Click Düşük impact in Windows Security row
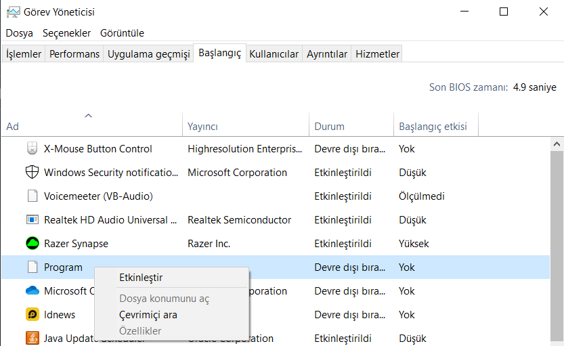This screenshot has height=346, width=564. (412, 173)
